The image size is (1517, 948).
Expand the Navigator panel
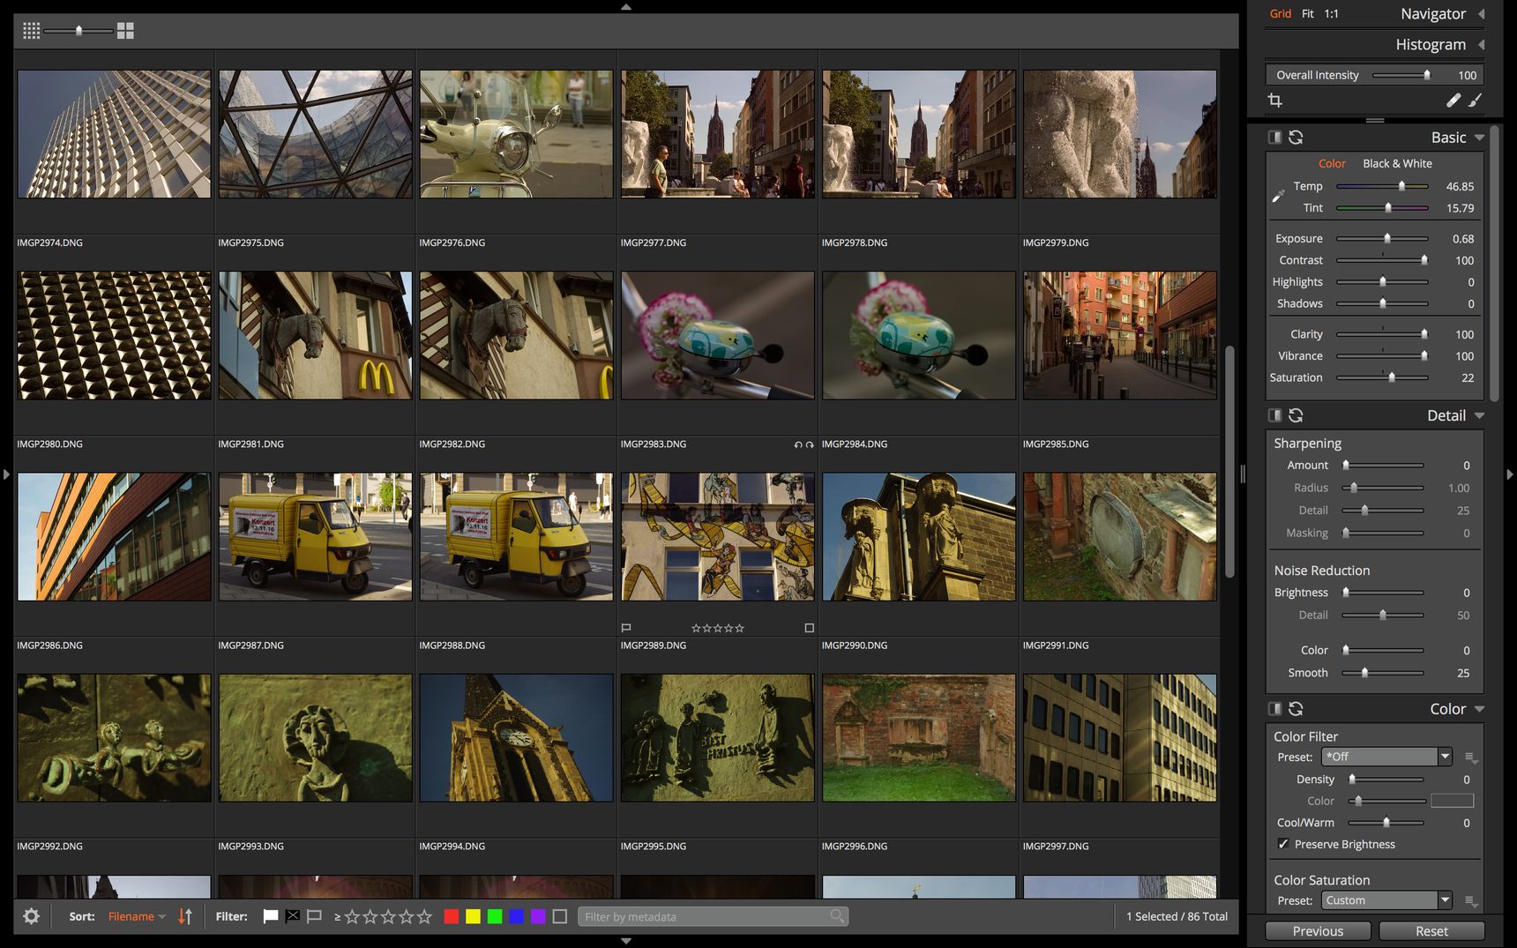click(1482, 14)
